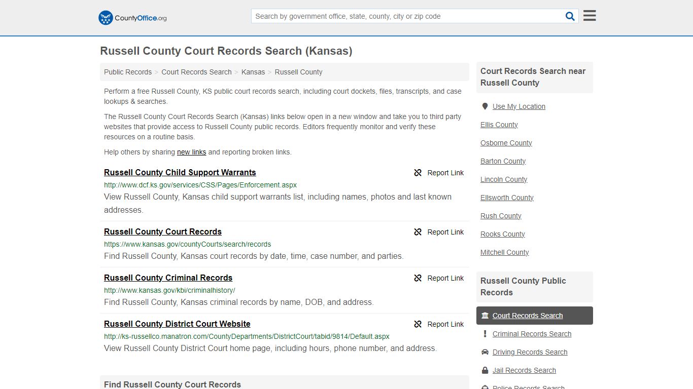Screen dimensions: 693x389
Task: Select Jail Records Search in sidebar
Action: click(524, 370)
